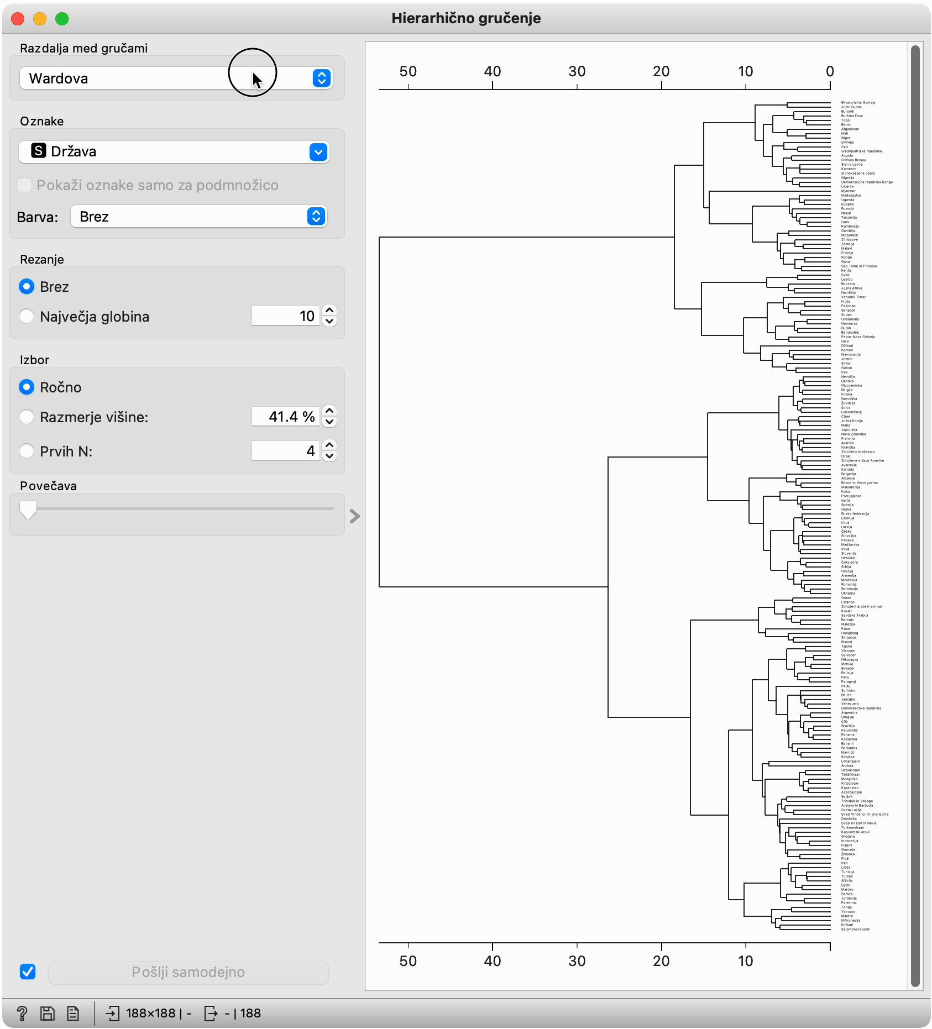The width and height of the screenshot is (932, 1029).
Task: Click the Salomonovi otoki leaf label
Action: pos(855,929)
